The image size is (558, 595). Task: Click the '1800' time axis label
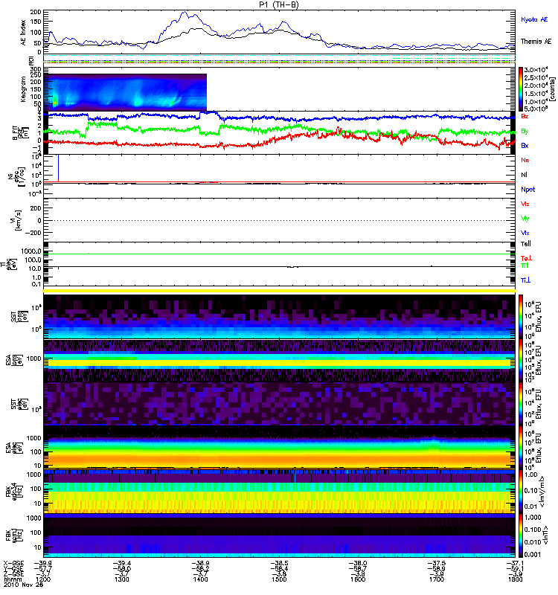(515, 579)
